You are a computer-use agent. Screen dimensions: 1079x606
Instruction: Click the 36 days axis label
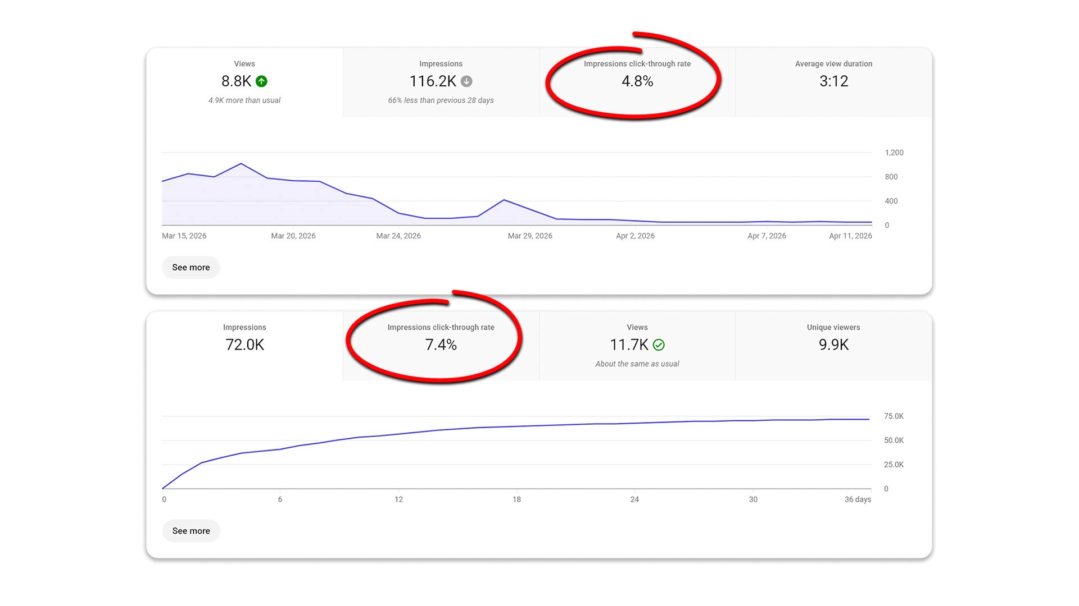tap(858, 499)
